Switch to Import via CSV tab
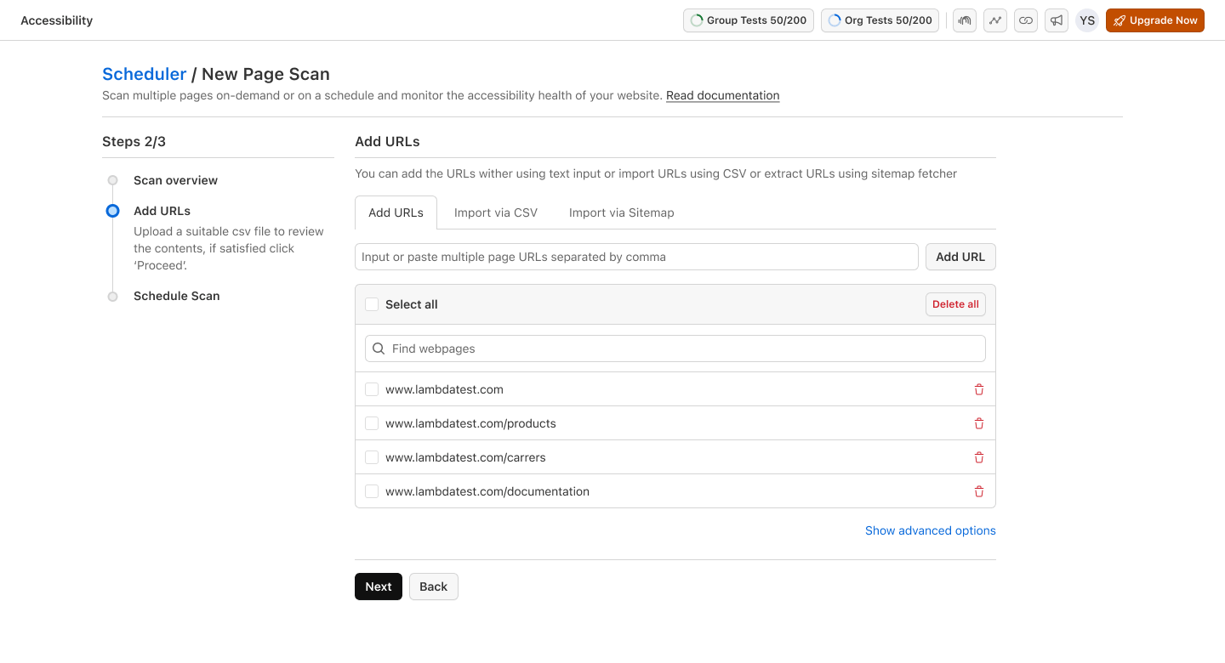Screen dimensions: 1225x663 coord(495,212)
